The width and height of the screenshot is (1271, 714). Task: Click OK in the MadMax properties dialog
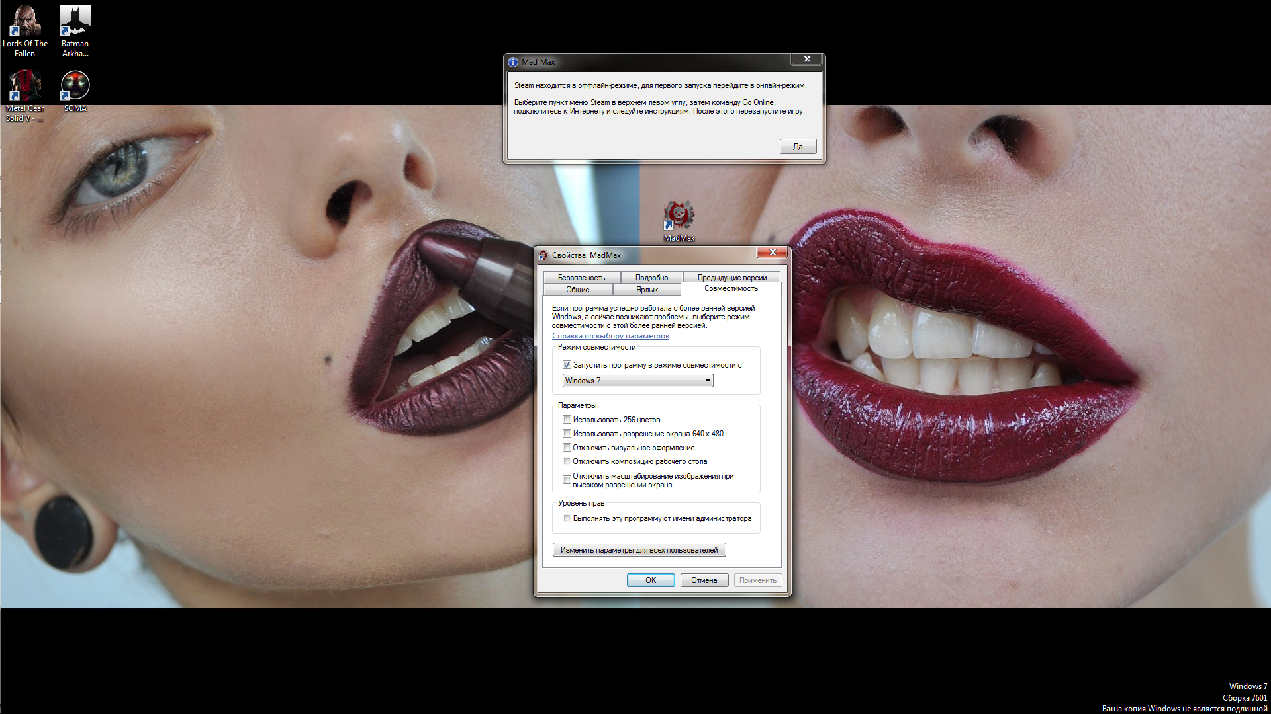coord(651,580)
